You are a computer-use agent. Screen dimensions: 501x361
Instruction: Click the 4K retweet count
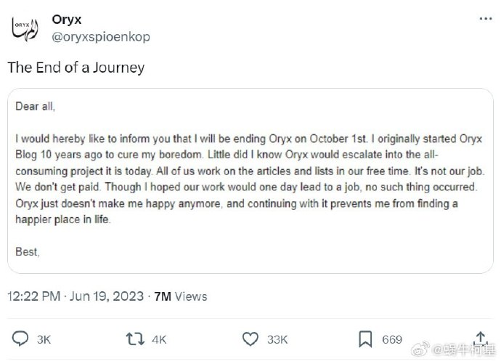tap(158, 339)
